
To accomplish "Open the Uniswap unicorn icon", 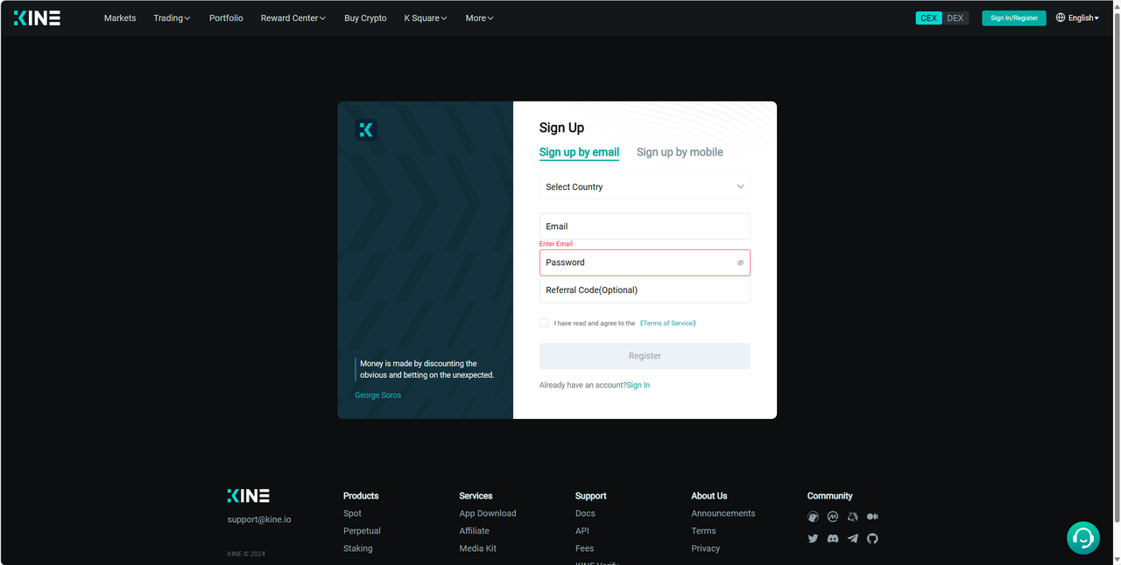I will pyautogui.click(x=852, y=517).
